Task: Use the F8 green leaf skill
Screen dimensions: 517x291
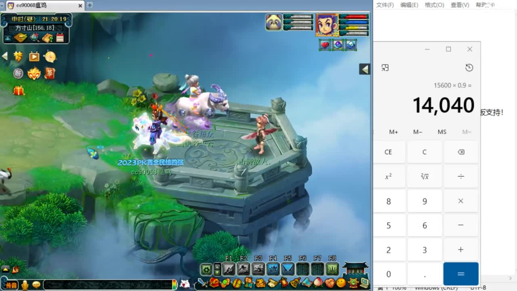Action: (x=332, y=269)
